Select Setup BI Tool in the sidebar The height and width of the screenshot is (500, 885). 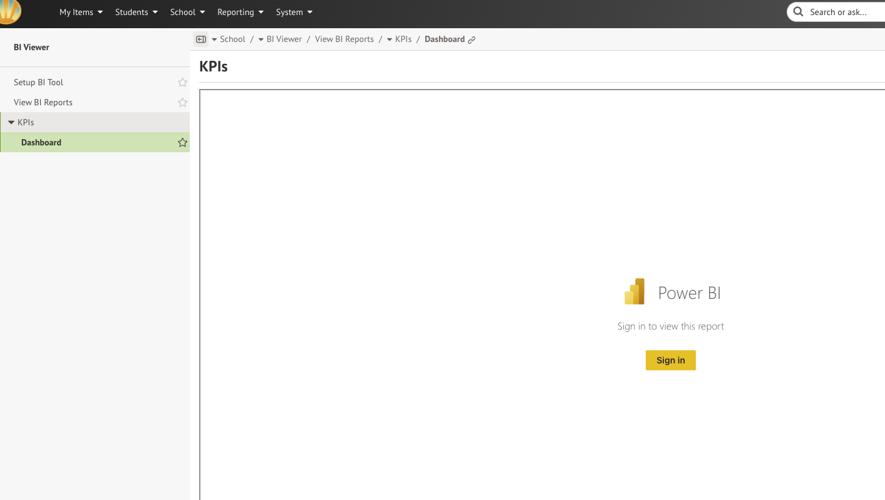click(39, 82)
